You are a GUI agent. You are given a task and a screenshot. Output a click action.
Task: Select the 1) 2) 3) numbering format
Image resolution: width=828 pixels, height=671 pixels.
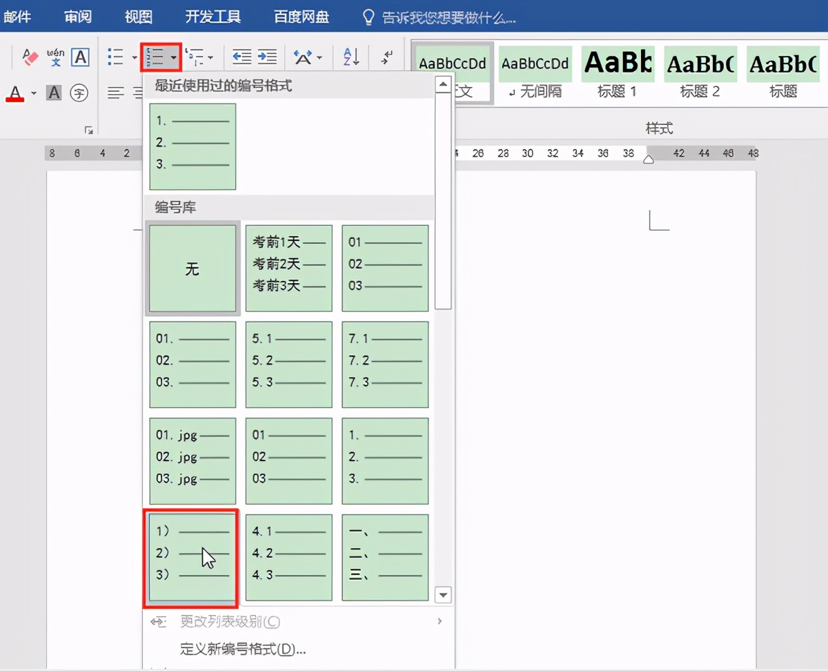tap(192, 556)
